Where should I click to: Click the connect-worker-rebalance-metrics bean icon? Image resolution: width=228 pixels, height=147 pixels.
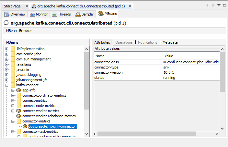tap(19, 116)
